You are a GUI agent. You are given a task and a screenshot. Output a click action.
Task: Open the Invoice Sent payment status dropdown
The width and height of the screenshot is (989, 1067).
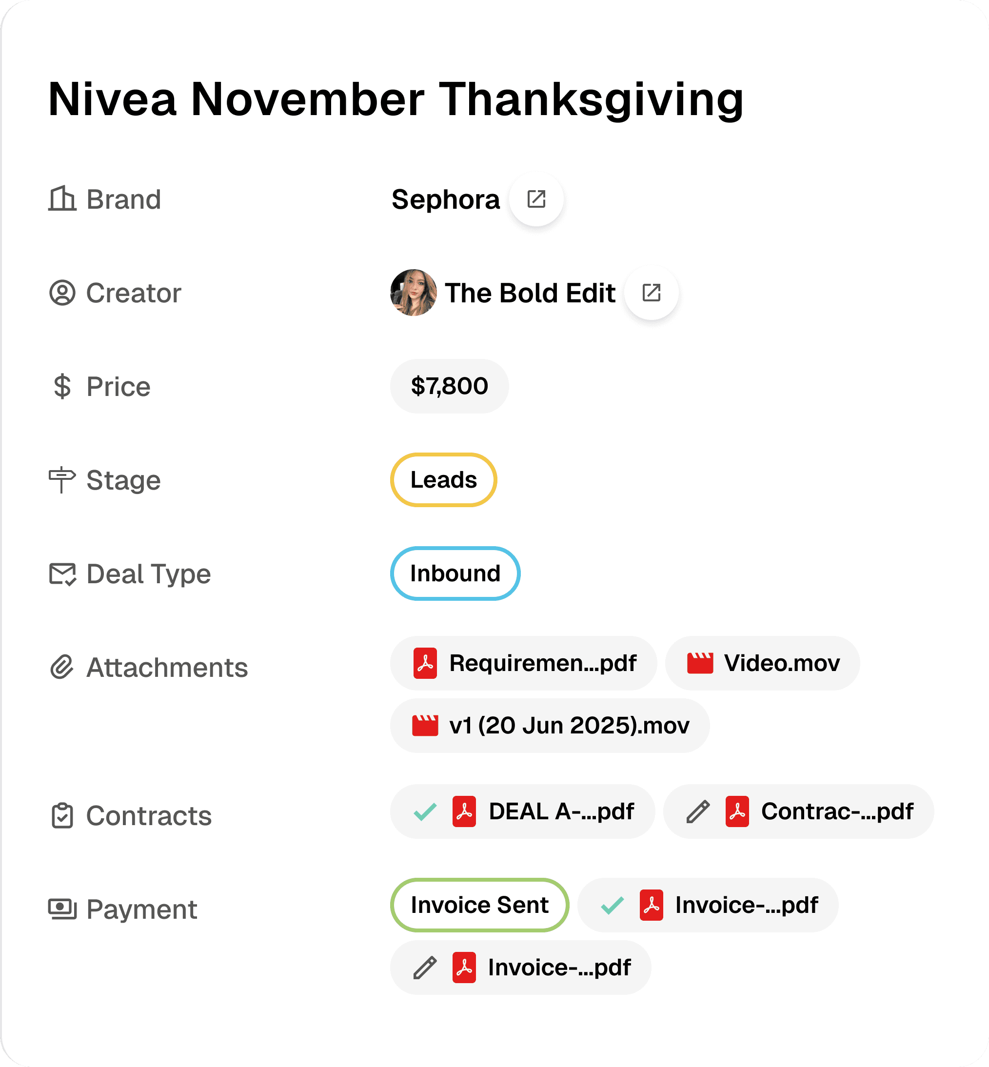point(479,905)
